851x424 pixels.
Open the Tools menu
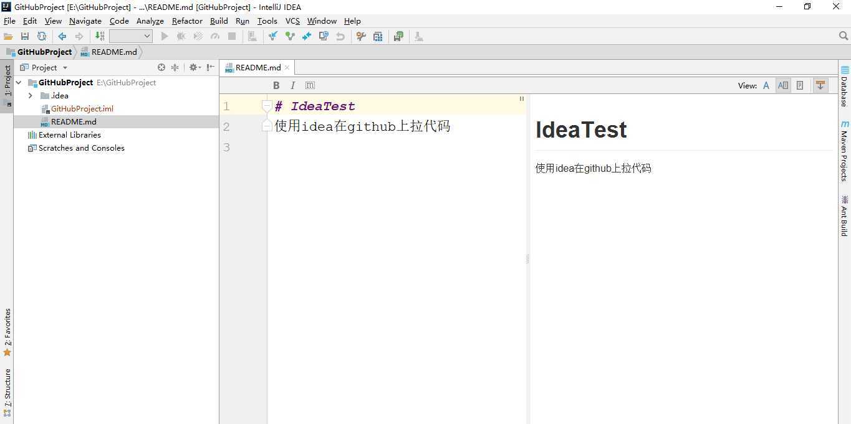267,21
